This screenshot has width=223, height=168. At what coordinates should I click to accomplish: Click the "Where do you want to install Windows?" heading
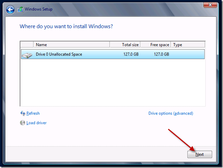point(66,26)
